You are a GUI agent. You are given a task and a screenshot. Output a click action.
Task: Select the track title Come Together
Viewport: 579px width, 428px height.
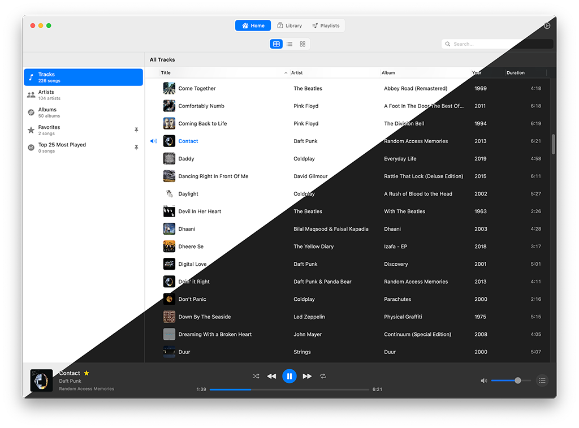click(x=197, y=88)
